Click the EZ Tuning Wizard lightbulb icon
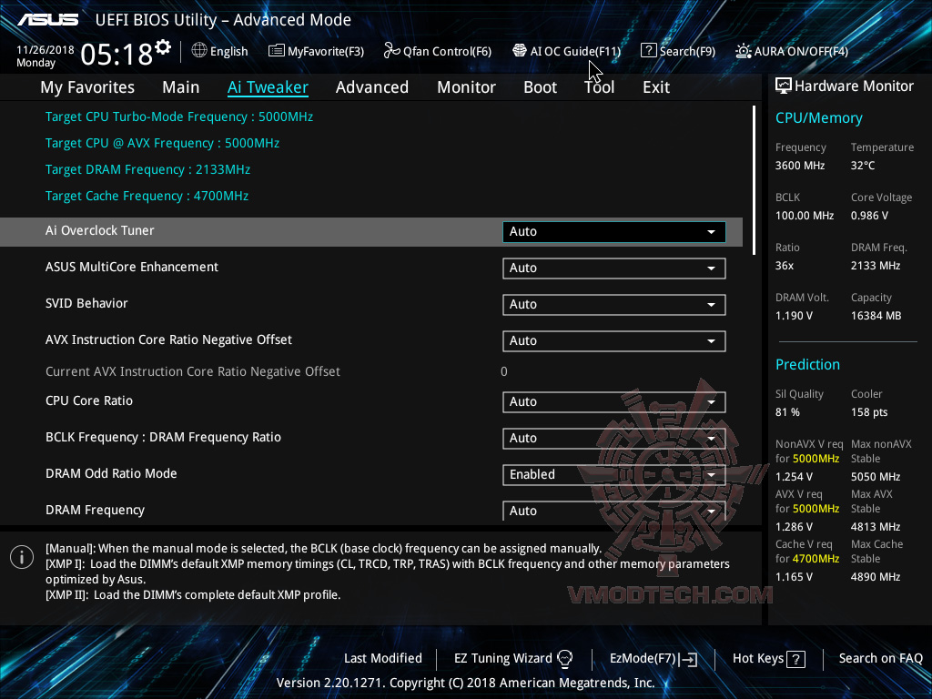The width and height of the screenshot is (932, 699). pos(564,659)
